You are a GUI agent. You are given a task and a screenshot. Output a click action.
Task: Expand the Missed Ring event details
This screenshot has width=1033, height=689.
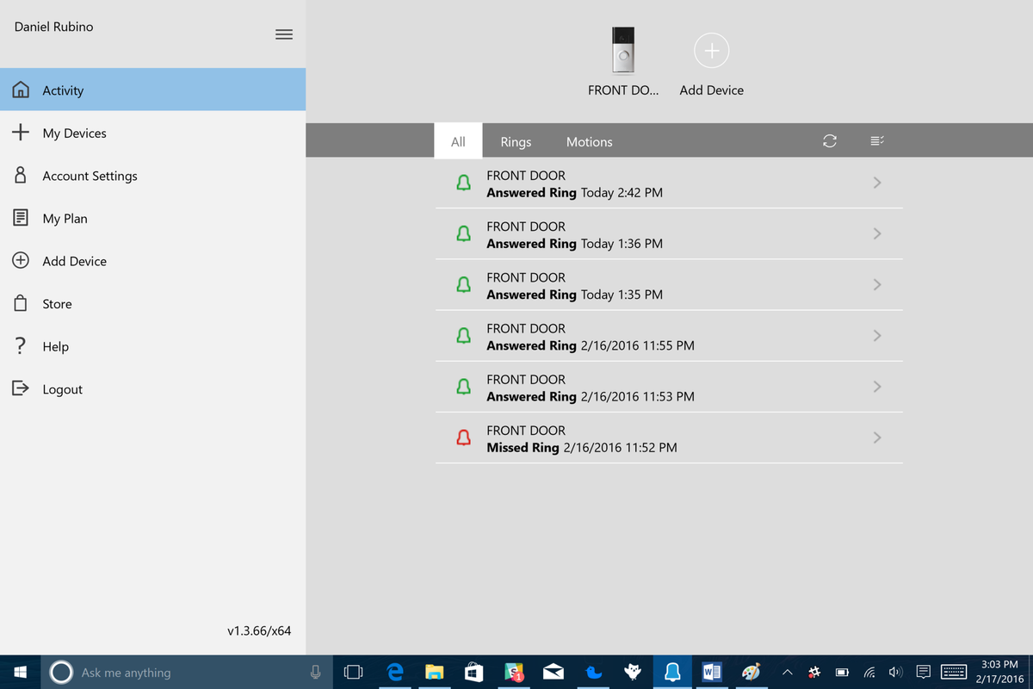tap(876, 438)
